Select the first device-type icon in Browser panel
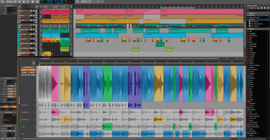Screen dimensions: 270x140 (248, 8)
